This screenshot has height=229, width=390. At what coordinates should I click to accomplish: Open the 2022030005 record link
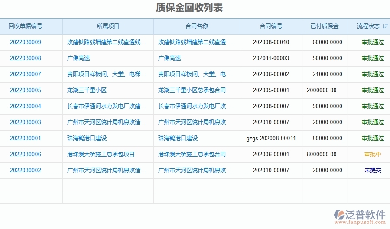[x=25, y=90]
